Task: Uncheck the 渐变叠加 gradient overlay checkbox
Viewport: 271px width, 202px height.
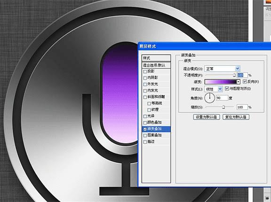Action: pos(145,129)
